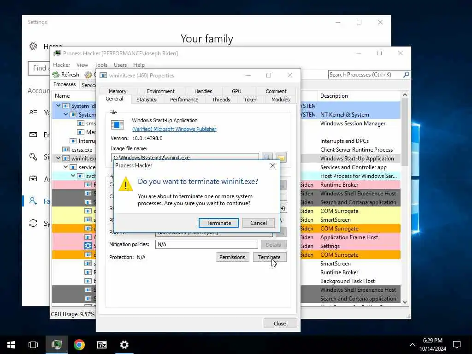Open Verified Microsoft Windows Publisher link

click(x=174, y=129)
